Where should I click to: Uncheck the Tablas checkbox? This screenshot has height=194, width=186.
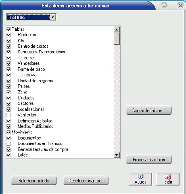coord(9,29)
